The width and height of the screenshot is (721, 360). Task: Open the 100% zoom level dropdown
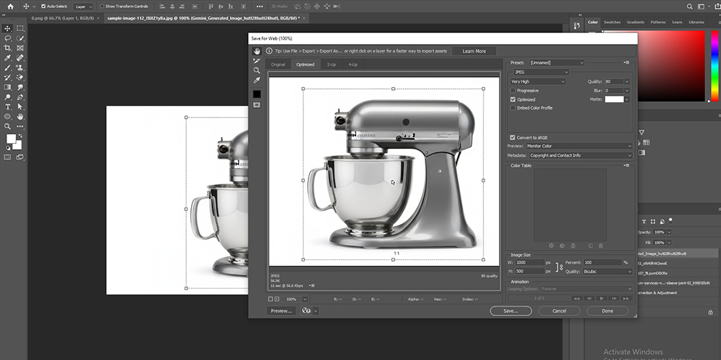click(304, 299)
